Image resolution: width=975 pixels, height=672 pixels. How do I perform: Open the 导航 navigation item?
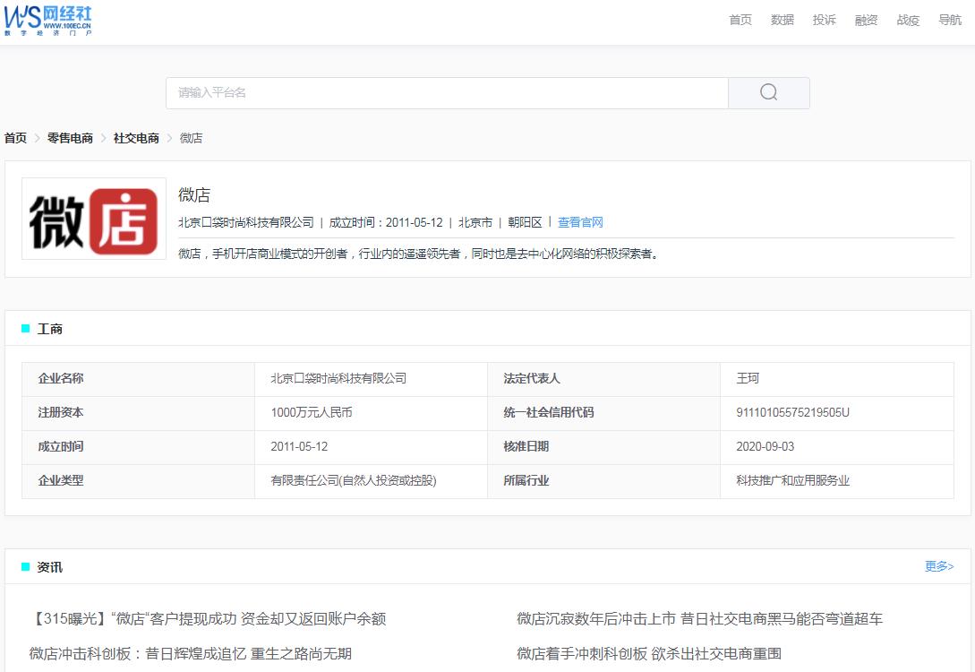click(949, 20)
